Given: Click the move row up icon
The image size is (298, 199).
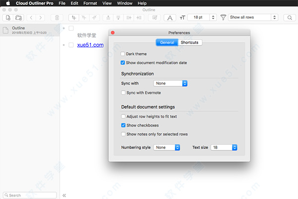Looking at the screenshot, I should coord(108,18).
